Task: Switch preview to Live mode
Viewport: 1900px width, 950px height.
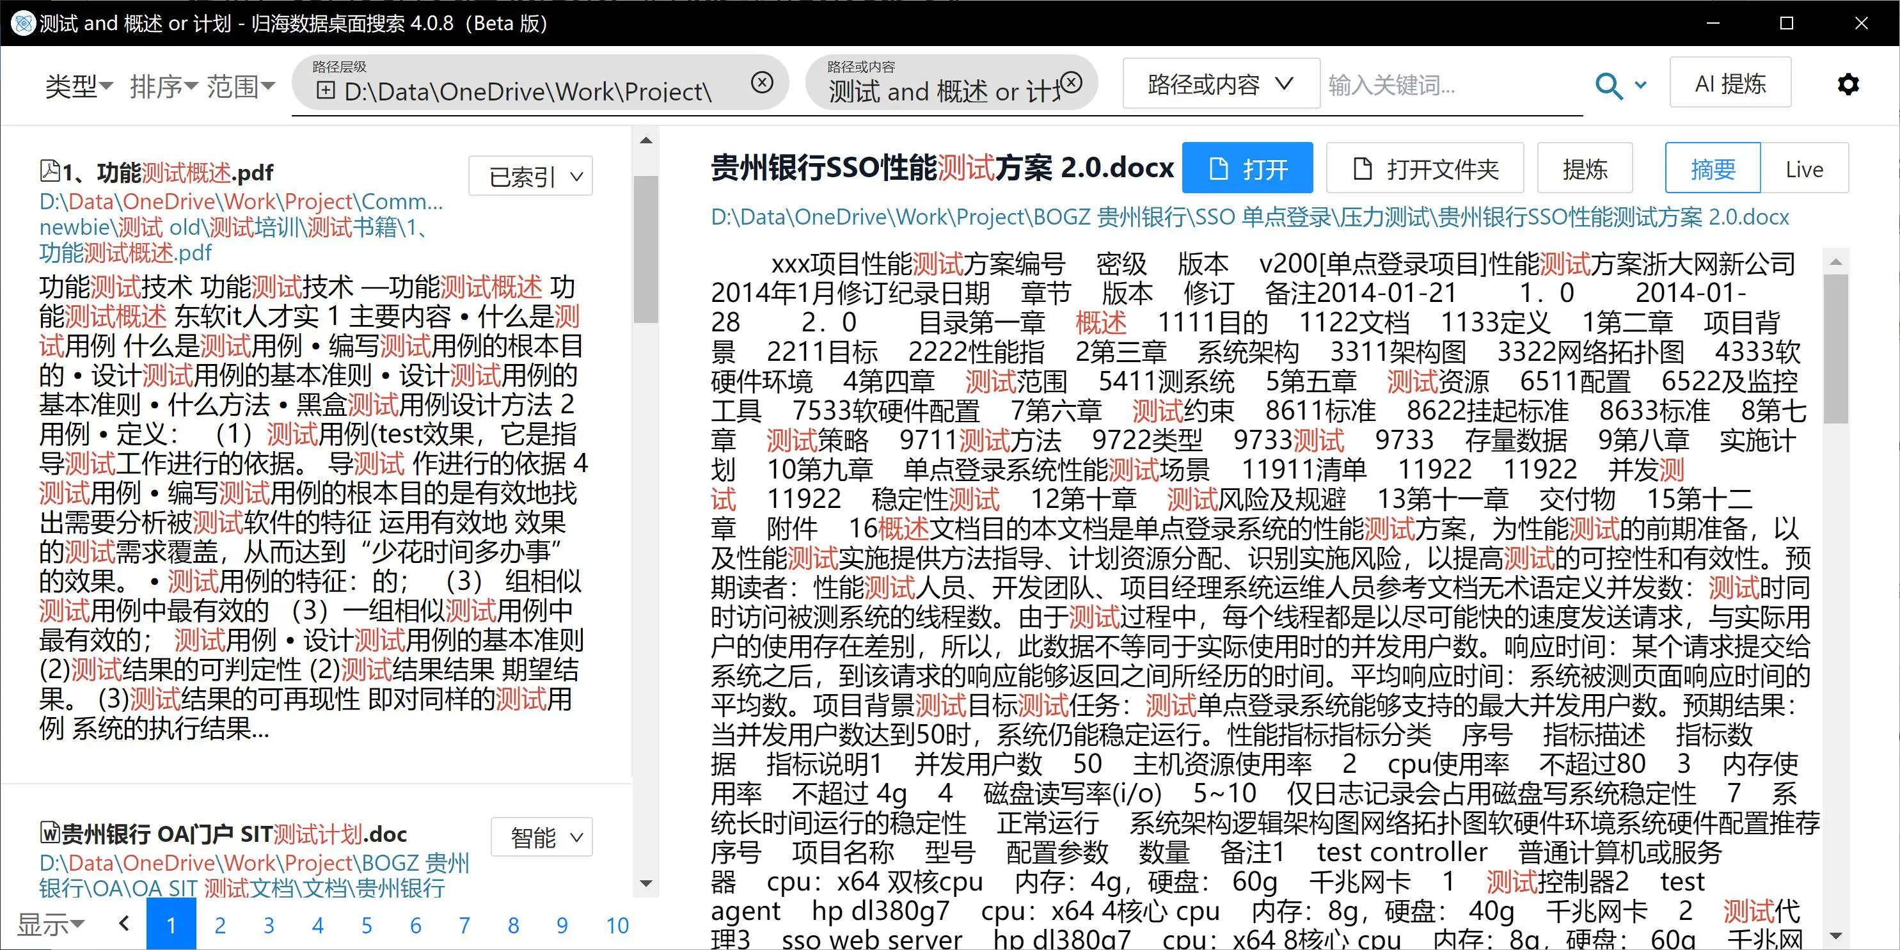Action: point(1803,169)
